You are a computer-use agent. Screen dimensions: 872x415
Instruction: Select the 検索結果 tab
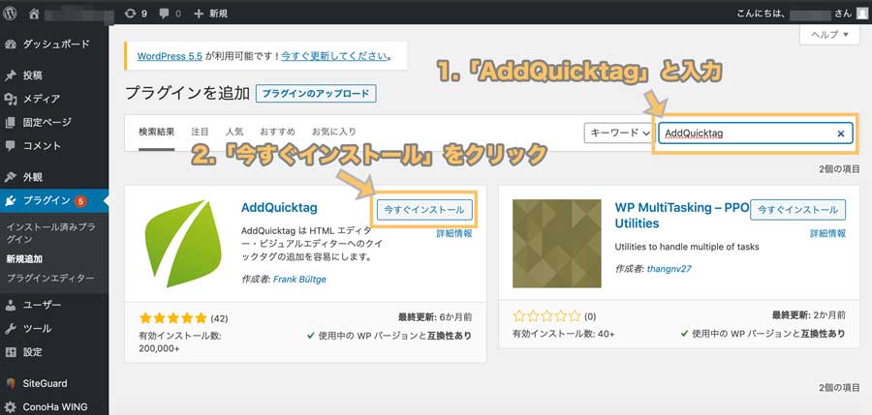click(157, 133)
